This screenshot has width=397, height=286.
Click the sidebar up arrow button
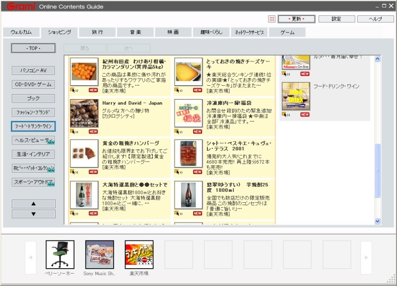[33, 204]
